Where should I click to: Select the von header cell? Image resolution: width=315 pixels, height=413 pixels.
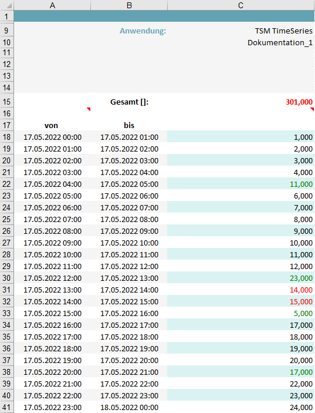pos(52,125)
